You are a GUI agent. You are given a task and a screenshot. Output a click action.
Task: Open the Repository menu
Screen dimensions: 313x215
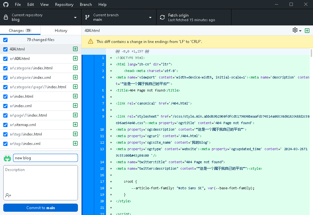point(64,5)
